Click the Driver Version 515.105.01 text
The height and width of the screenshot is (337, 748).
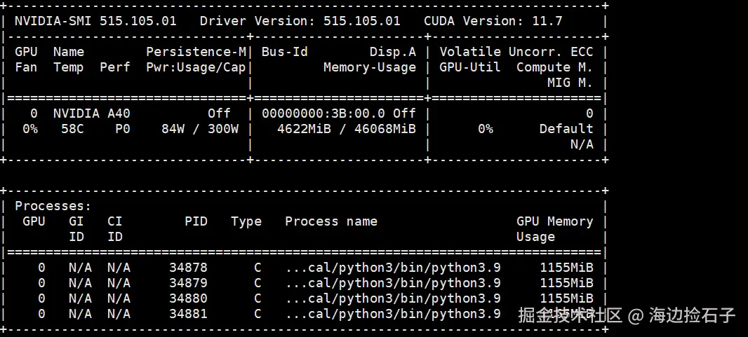tap(300, 21)
